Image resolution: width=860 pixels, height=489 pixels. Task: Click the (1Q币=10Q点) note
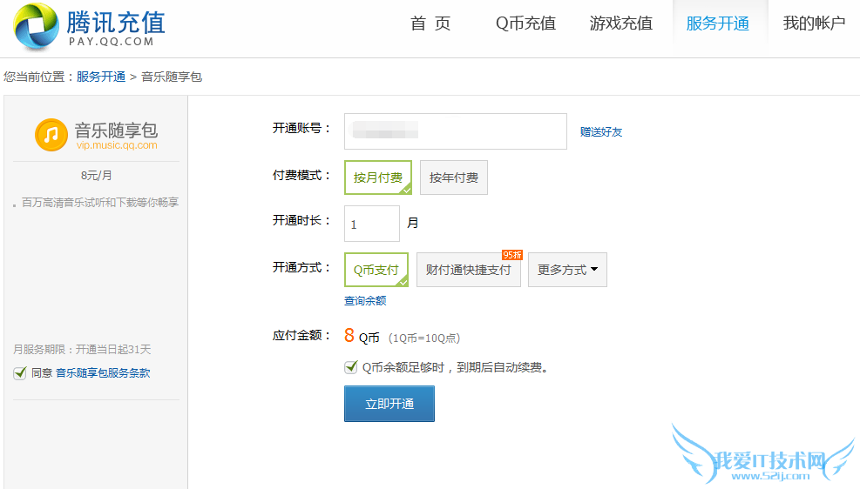tap(424, 338)
